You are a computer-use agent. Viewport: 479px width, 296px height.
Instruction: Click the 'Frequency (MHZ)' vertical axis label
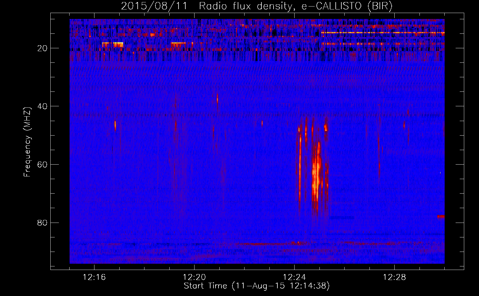(27, 142)
